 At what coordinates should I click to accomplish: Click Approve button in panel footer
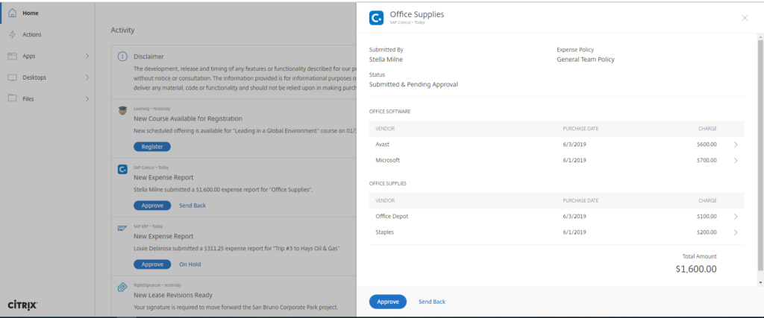[x=388, y=302]
